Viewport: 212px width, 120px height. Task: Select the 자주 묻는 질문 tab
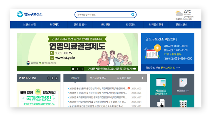[124, 78]
